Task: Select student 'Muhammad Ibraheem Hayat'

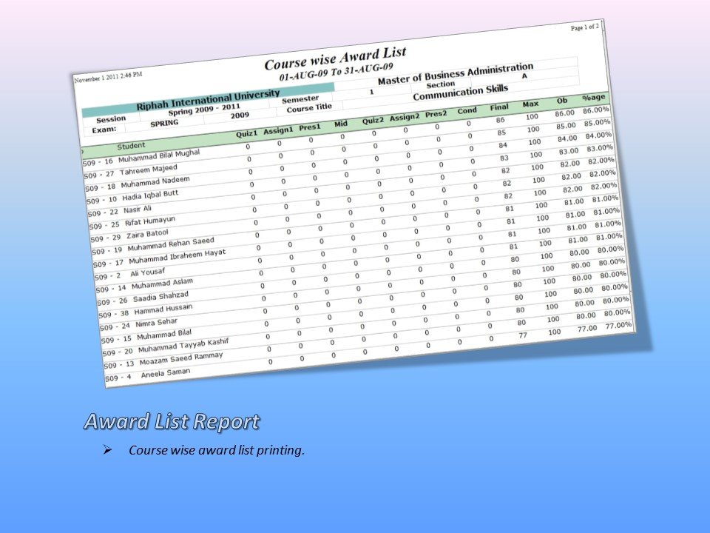Action: [177, 257]
